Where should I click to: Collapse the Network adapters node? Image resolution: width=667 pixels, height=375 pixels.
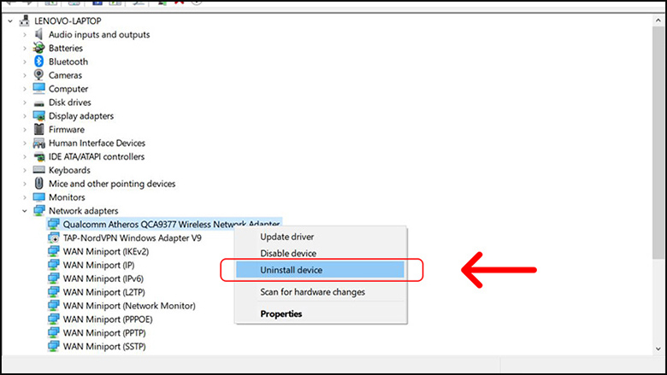[x=23, y=211]
